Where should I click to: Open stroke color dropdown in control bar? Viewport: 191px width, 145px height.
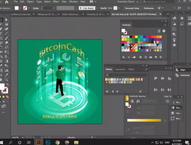tap(29, 8)
